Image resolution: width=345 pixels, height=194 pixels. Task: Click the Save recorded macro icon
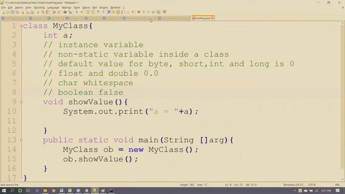158,12
